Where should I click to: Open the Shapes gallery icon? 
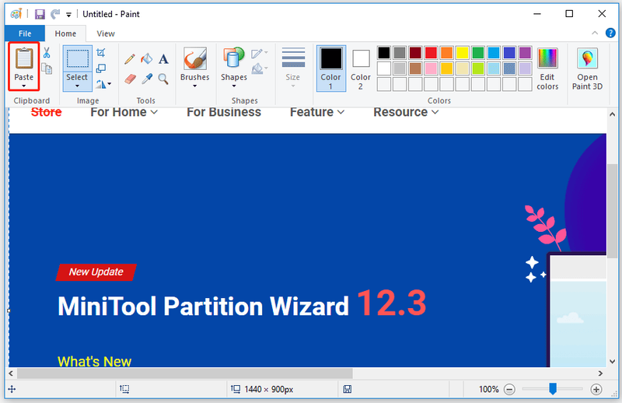pos(234,58)
